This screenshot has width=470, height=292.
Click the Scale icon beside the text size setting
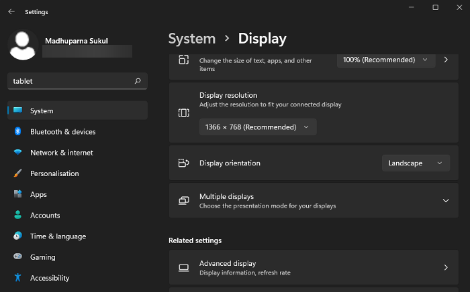(184, 60)
